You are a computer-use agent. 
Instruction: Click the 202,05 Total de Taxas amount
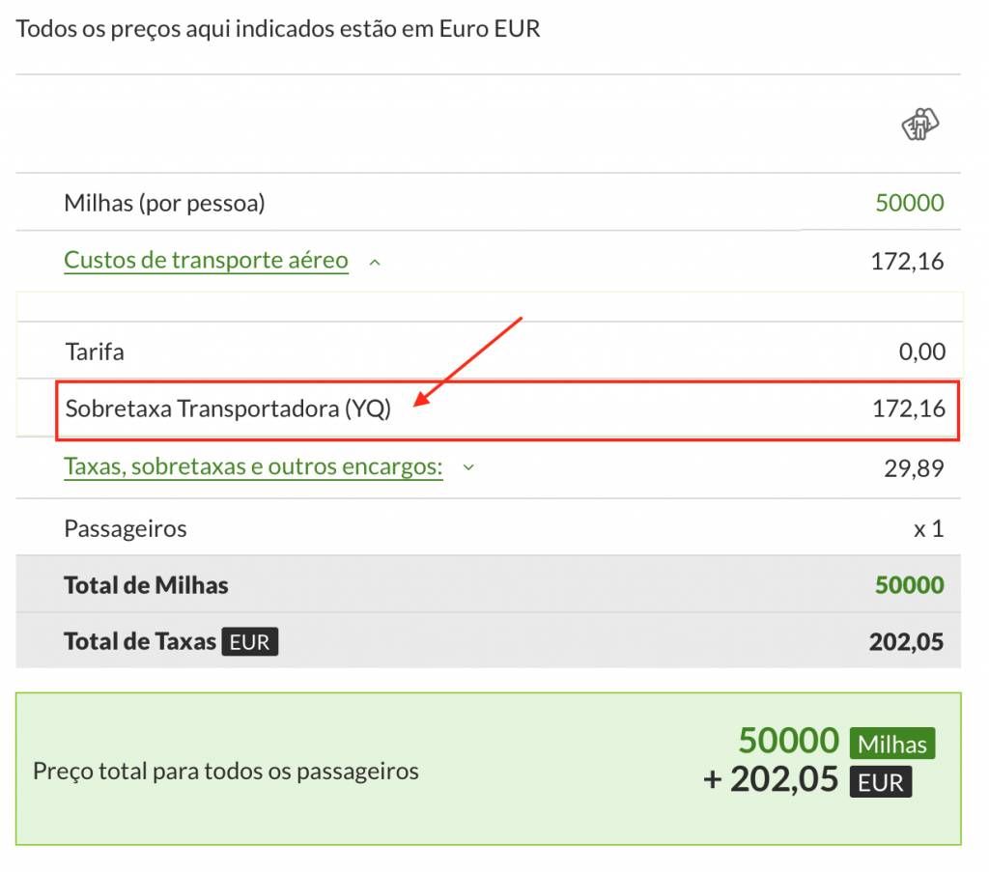click(906, 641)
